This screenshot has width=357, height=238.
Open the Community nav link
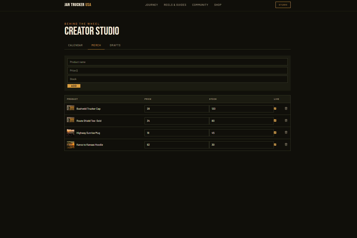(200, 5)
